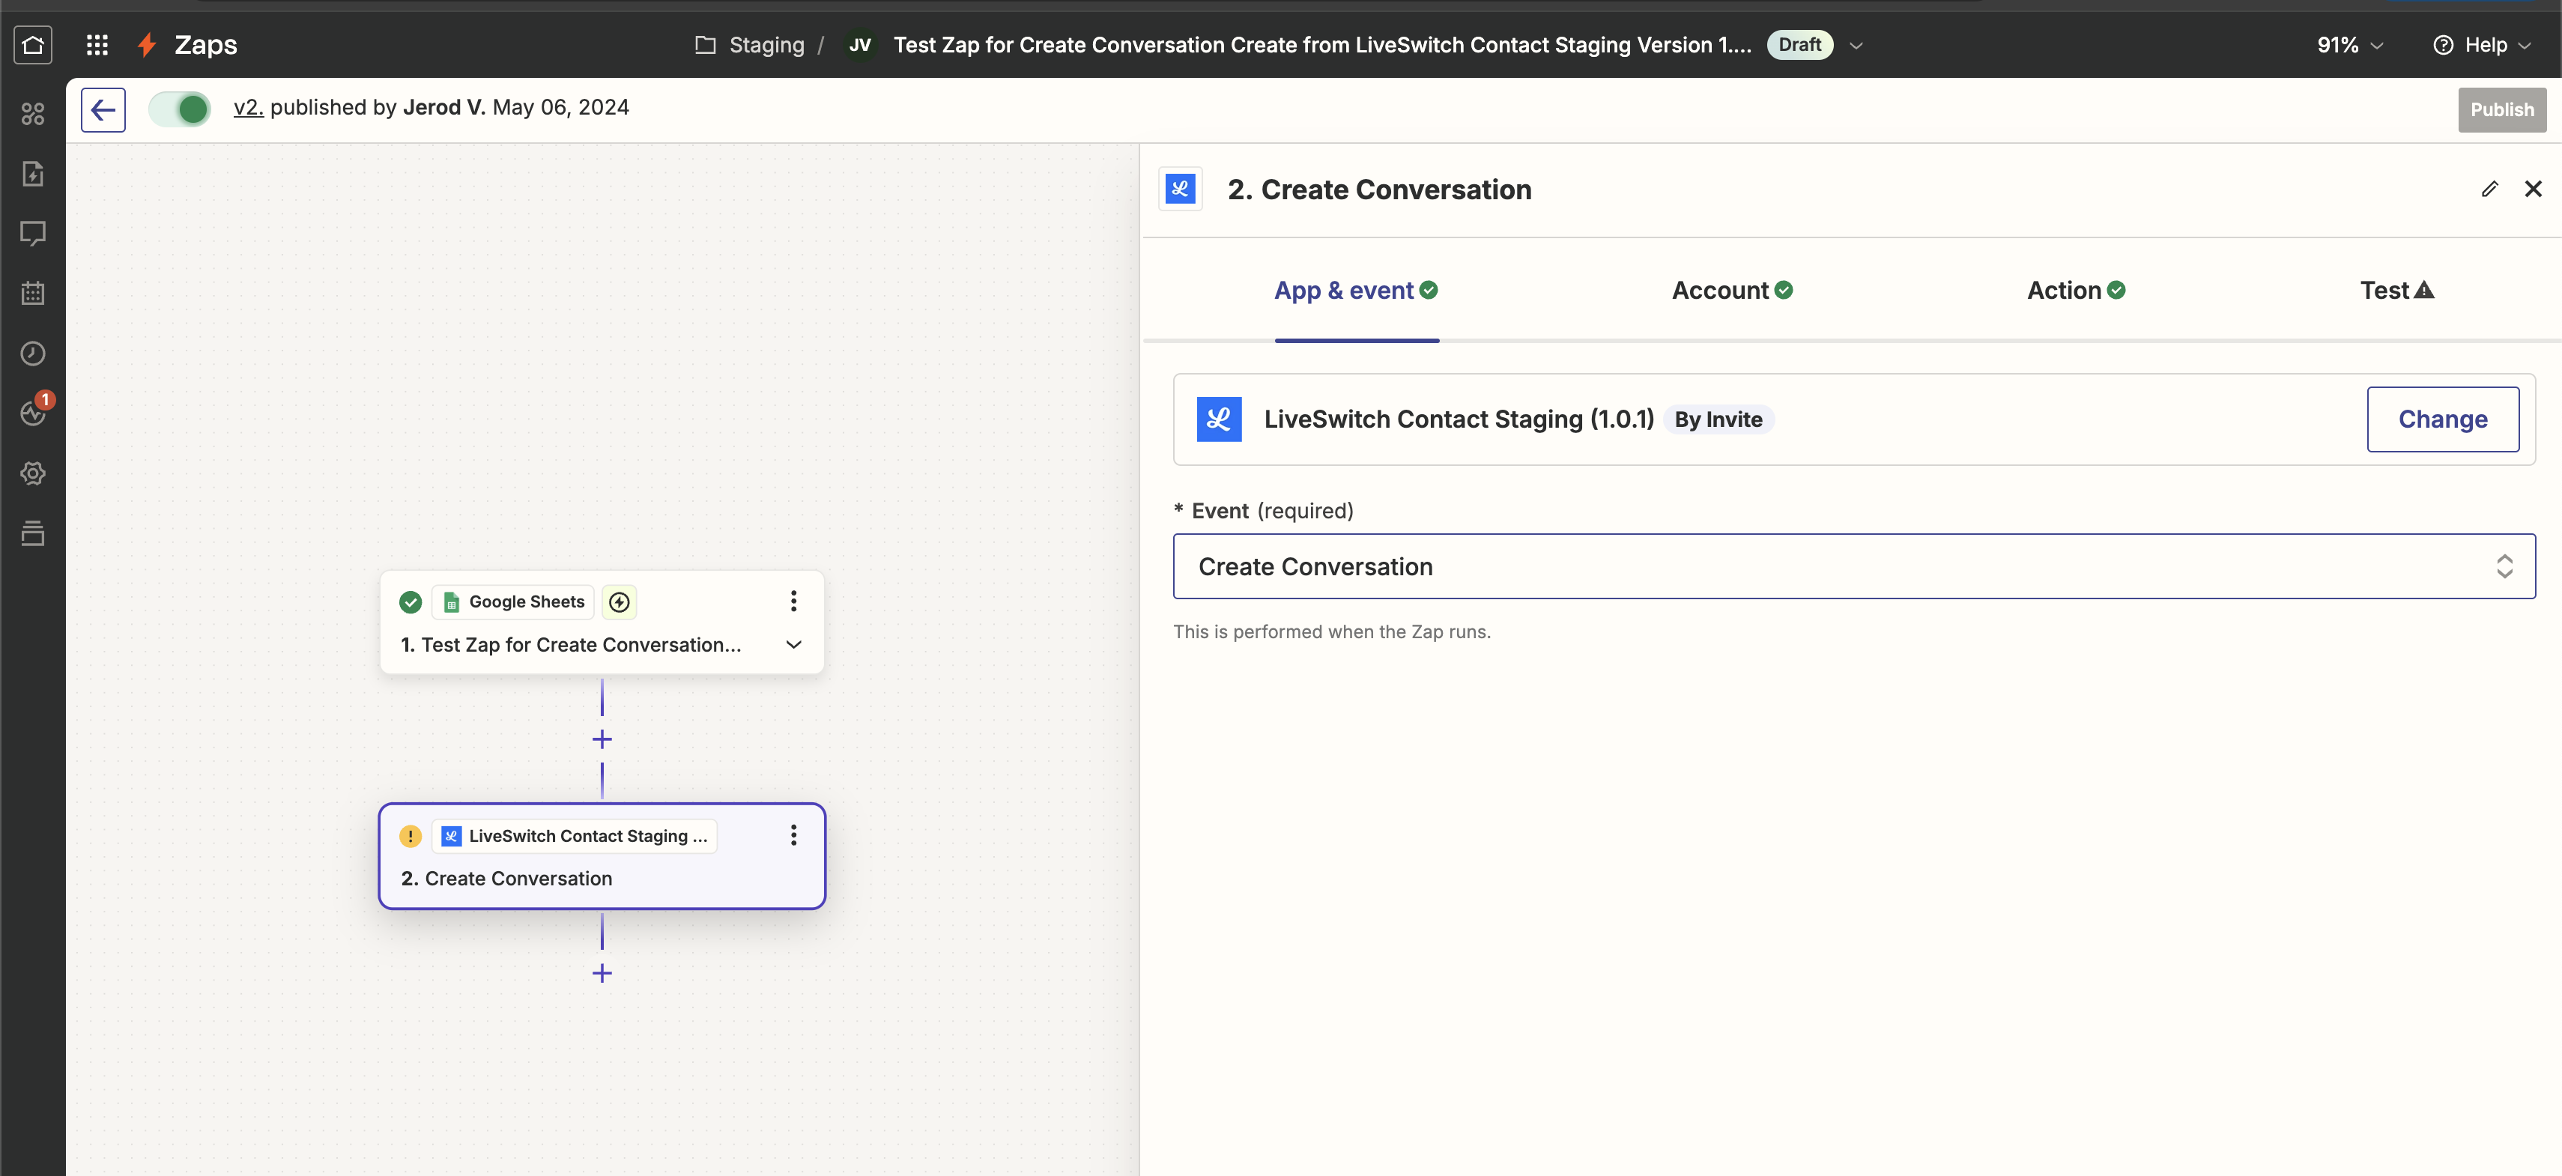Screen dimensions: 2562x1176
Task: Select the '2. Create Conversation' step card
Action: (602, 856)
